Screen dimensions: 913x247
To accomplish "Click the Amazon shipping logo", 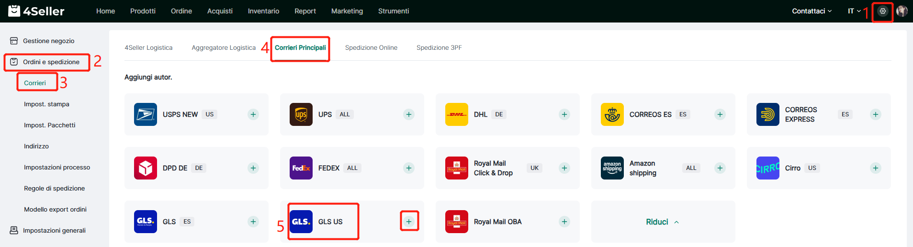I will pyautogui.click(x=612, y=168).
